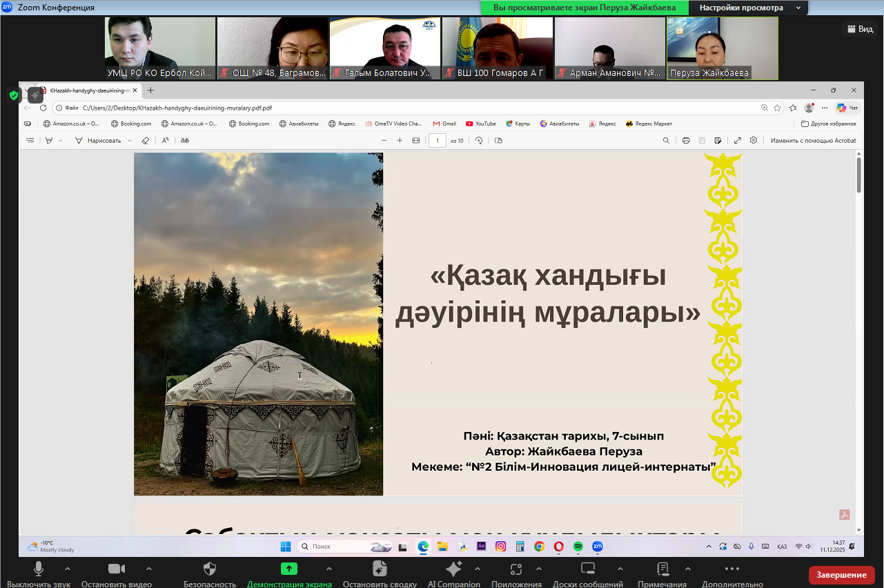The height and width of the screenshot is (588, 884).
Task: Stop your video in Zoom
Action: 116,571
